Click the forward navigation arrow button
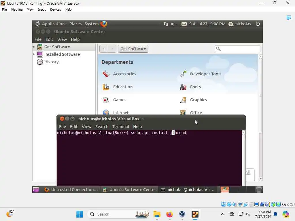 click(112, 49)
